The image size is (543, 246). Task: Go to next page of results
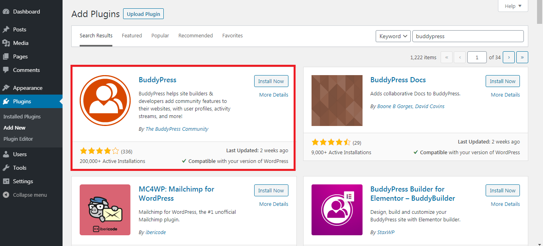509,57
